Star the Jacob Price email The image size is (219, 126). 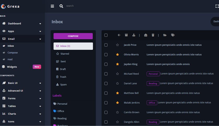[117, 45]
